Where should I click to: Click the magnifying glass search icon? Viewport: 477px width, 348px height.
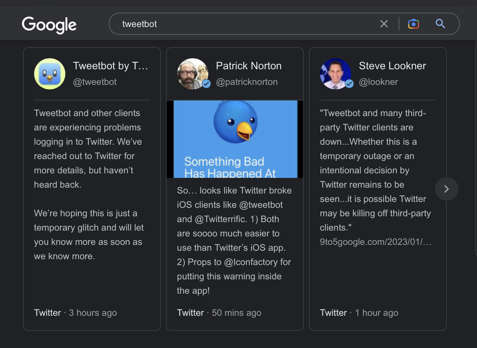click(440, 24)
